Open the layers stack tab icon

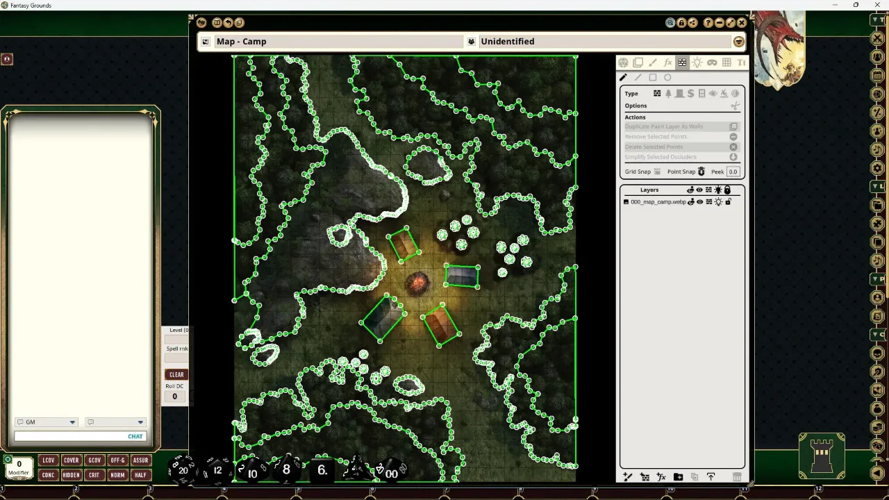point(638,62)
